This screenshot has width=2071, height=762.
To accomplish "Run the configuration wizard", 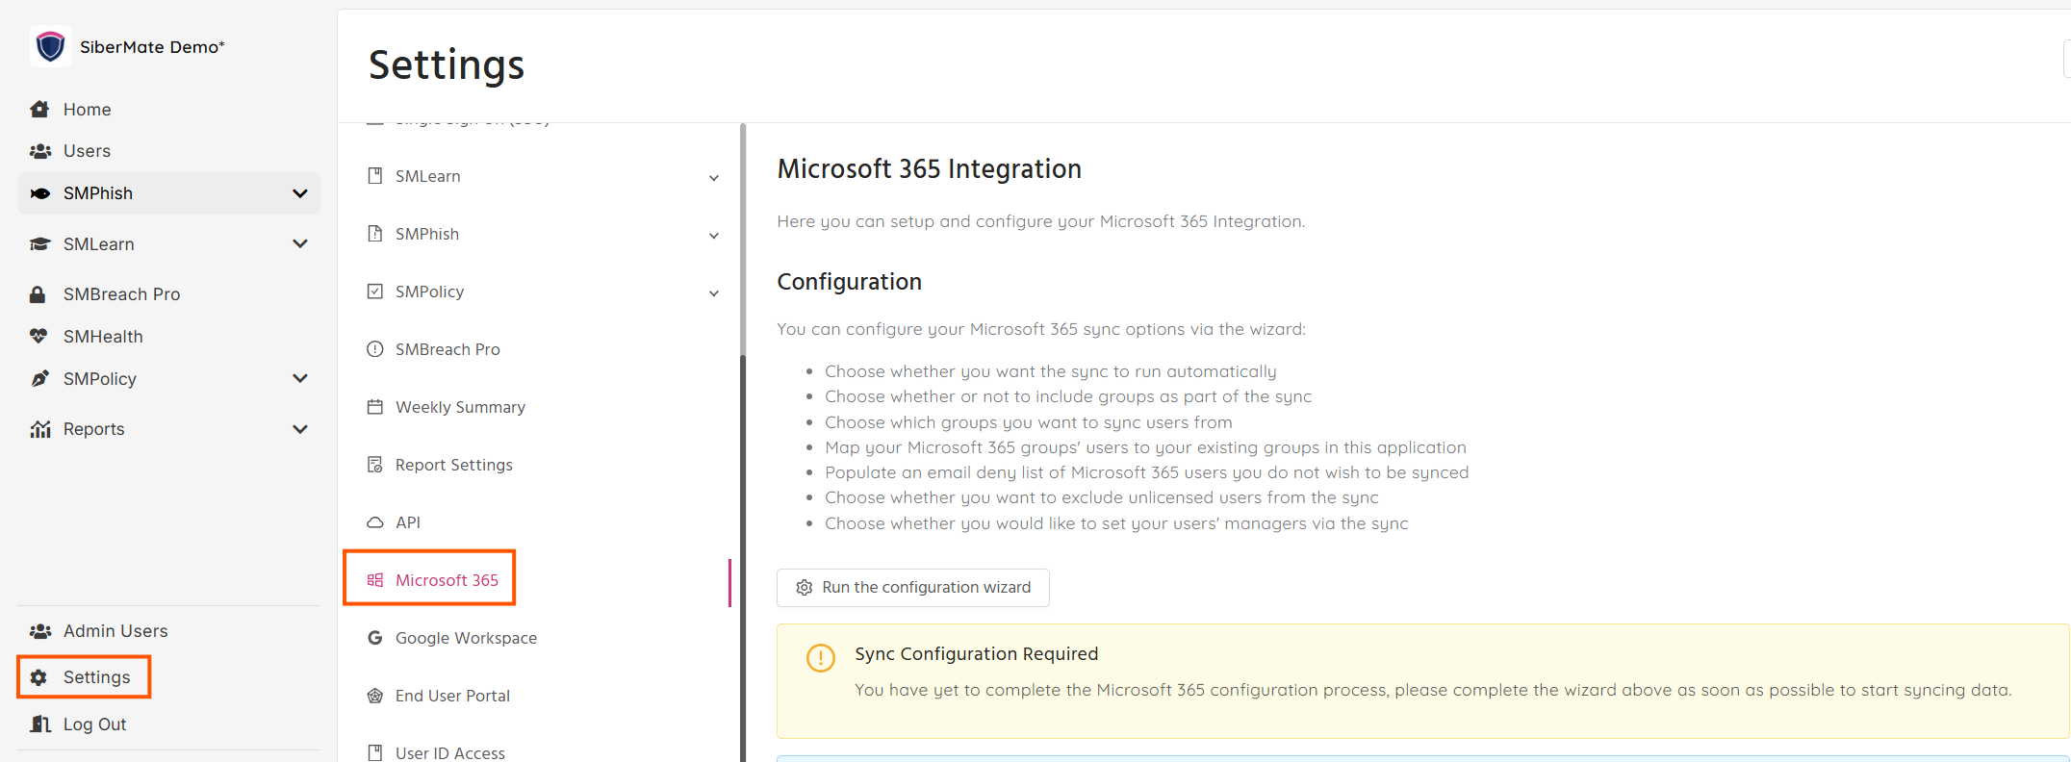I will 913,588.
